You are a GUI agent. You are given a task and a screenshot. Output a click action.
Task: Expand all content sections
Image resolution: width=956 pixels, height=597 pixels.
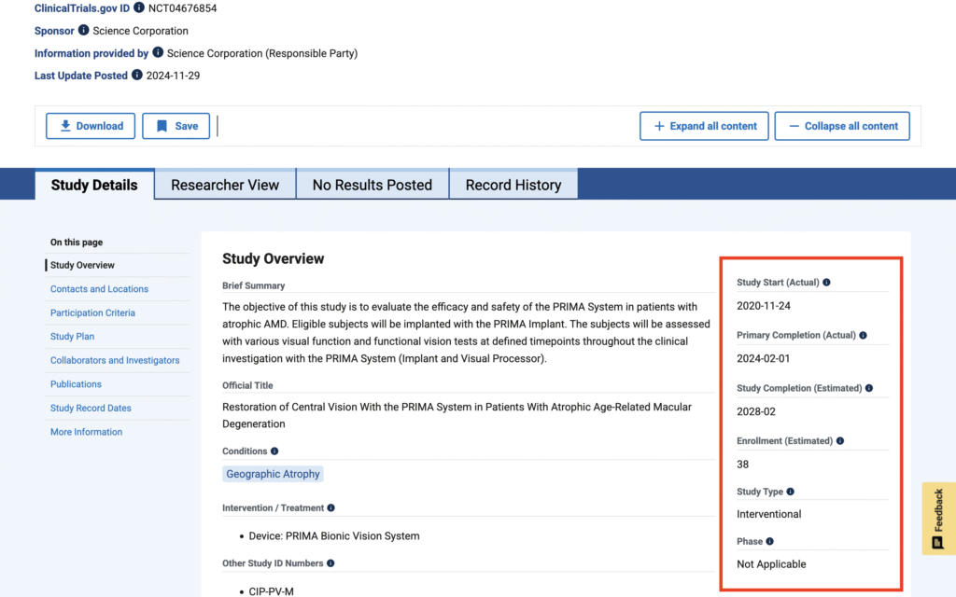click(704, 126)
